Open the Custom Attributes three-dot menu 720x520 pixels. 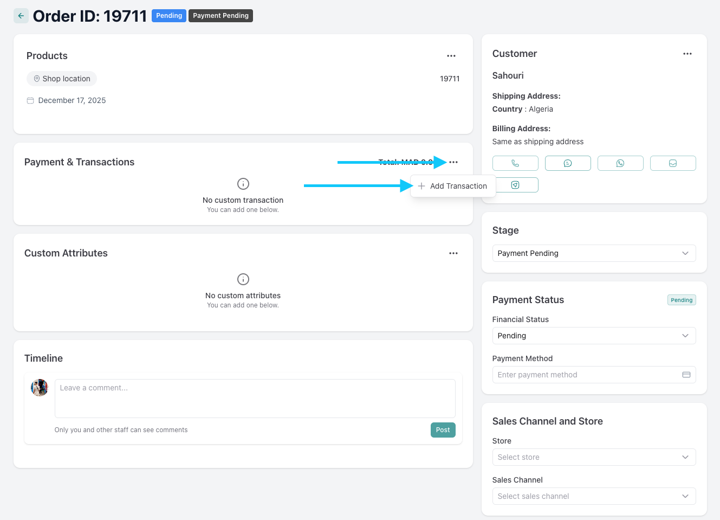[453, 253]
